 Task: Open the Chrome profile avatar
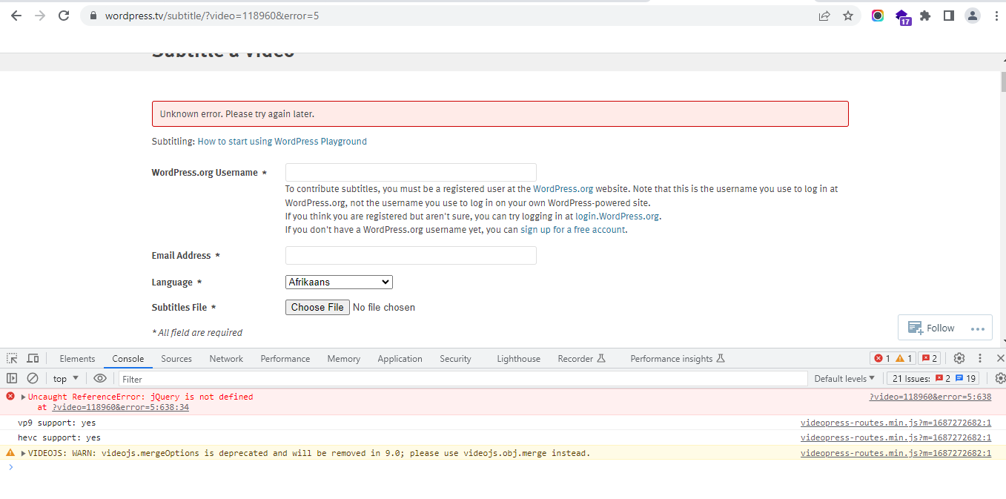tap(973, 16)
